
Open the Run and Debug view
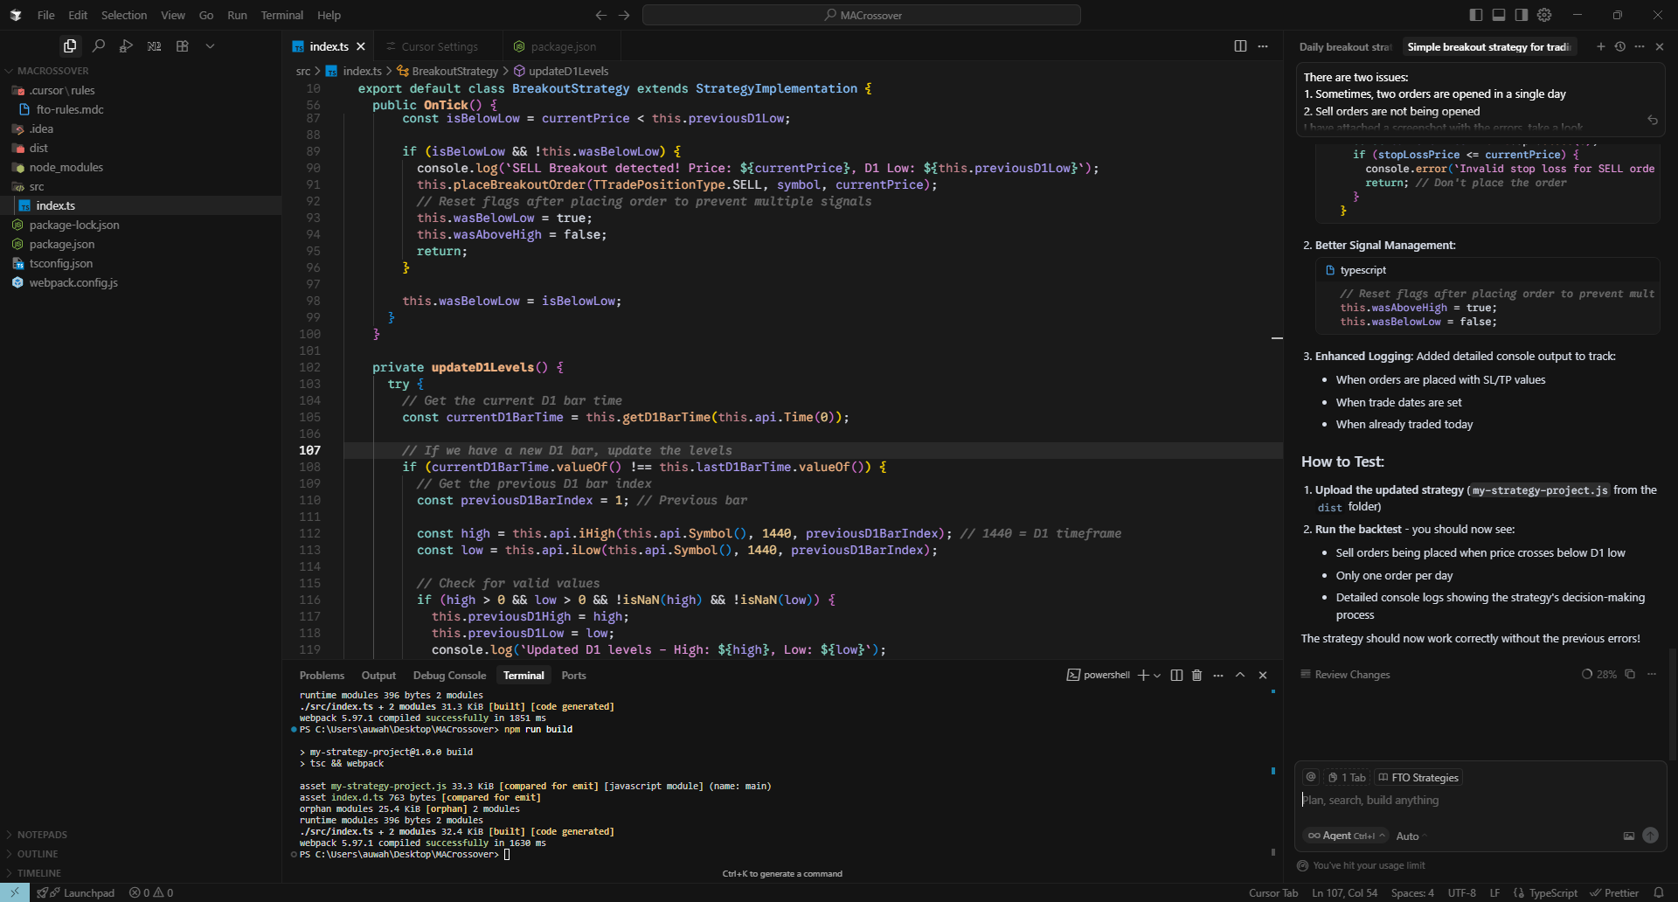pyautogui.click(x=127, y=46)
